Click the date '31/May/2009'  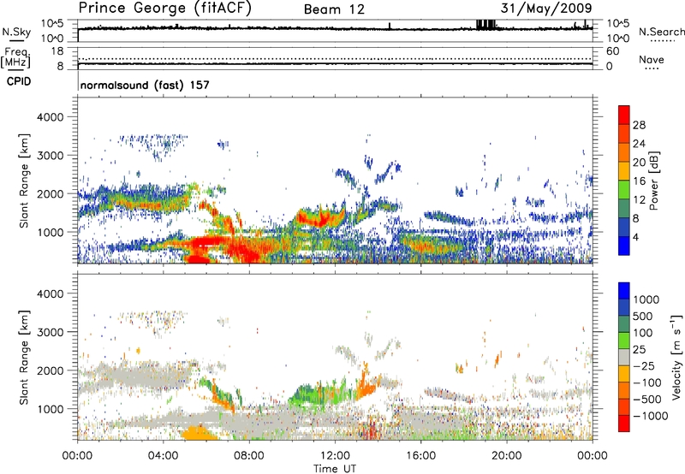546,9
